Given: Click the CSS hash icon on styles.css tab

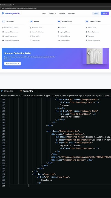Looking at the screenshot, I should (x=2, y=91).
